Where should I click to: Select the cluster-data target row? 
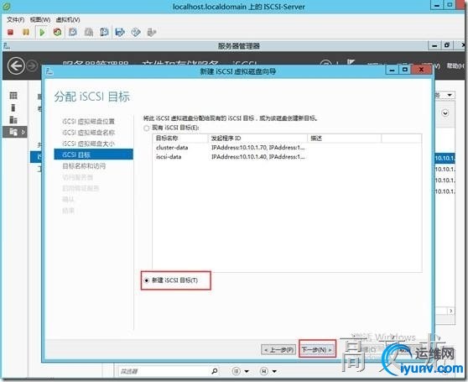point(287,148)
